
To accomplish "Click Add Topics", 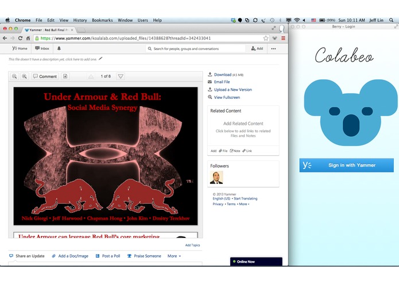I will pyautogui.click(x=192, y=245).
